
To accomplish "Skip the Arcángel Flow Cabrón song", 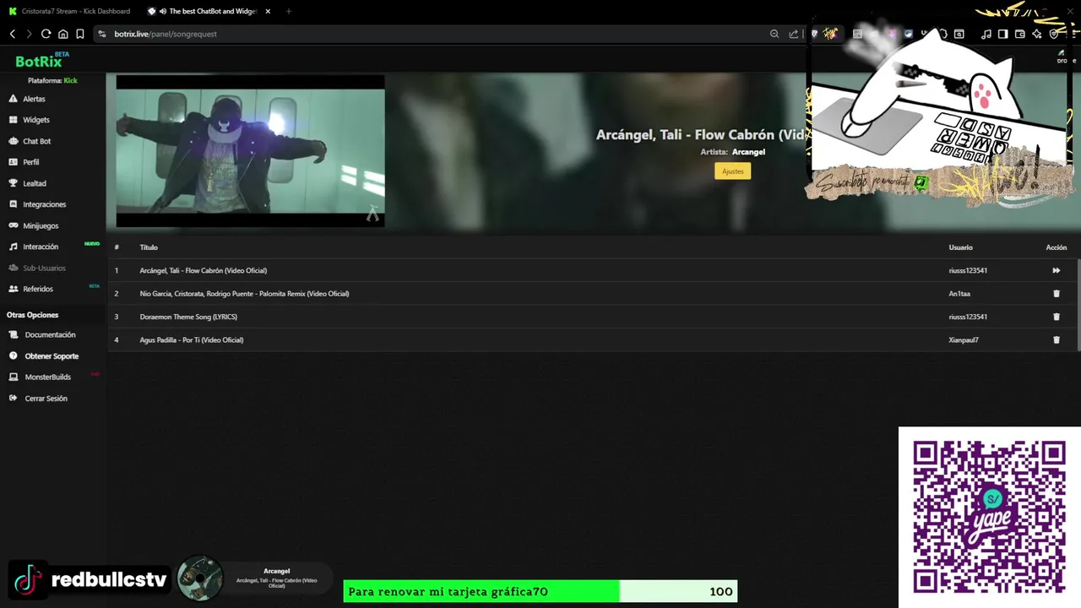I will click(x=1056, y=270).
